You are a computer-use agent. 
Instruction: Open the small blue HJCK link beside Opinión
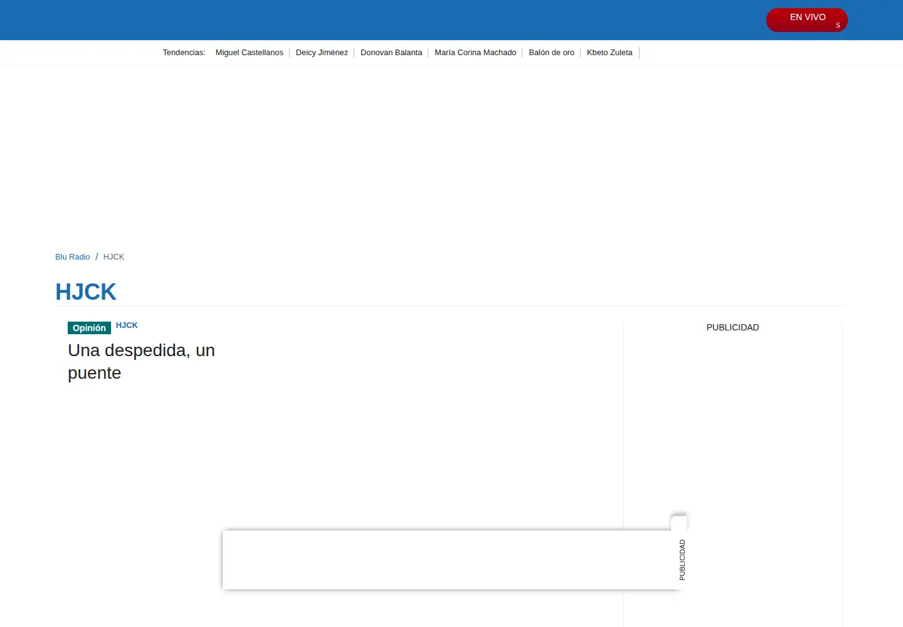pyautogui.click(x=127, y=325)
